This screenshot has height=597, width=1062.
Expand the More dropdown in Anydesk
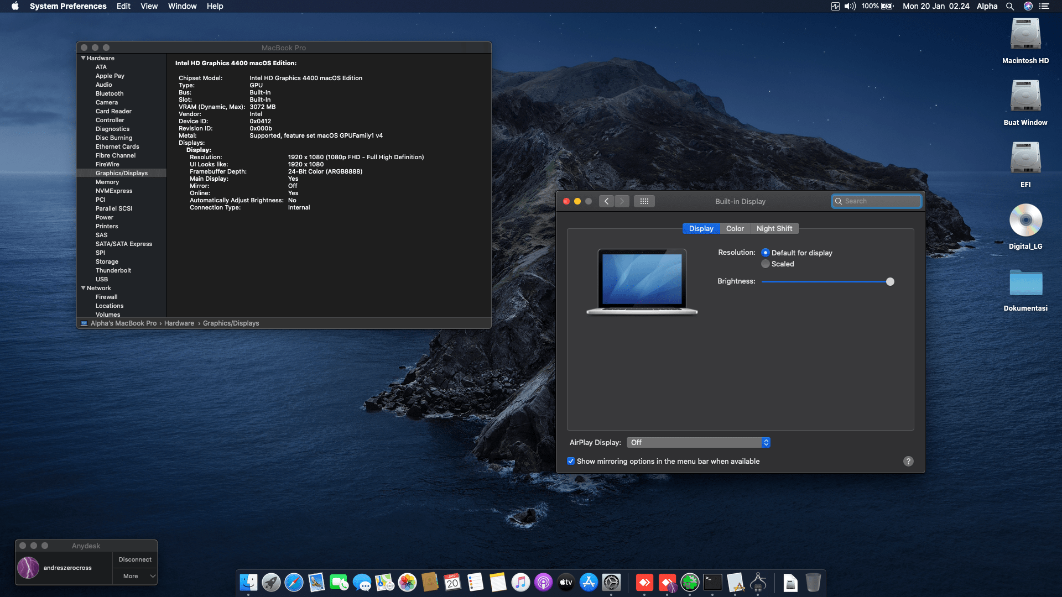[135, 576]
